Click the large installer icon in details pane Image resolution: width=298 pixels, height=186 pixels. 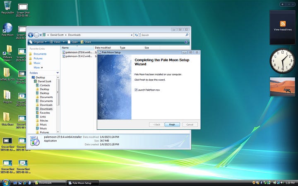pos(35,141)
